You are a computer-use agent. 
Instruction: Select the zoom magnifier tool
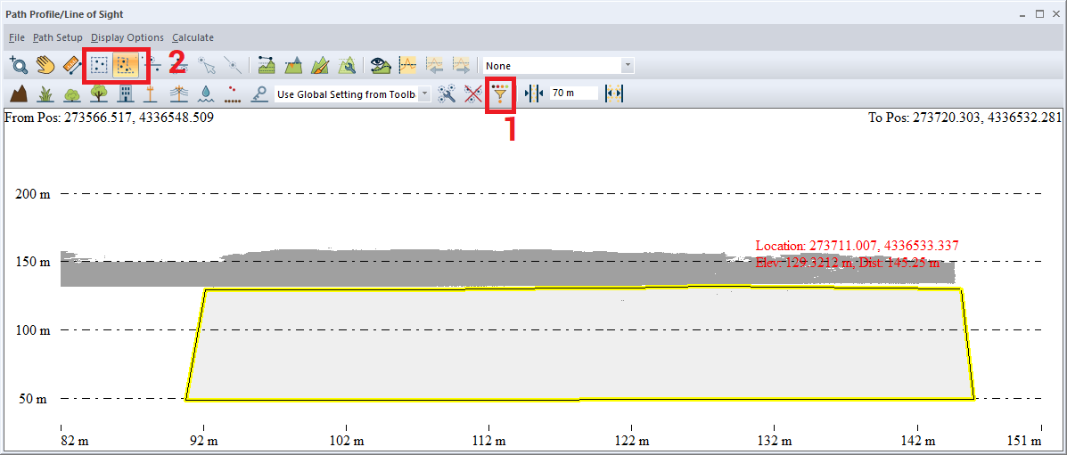(19, 65)
